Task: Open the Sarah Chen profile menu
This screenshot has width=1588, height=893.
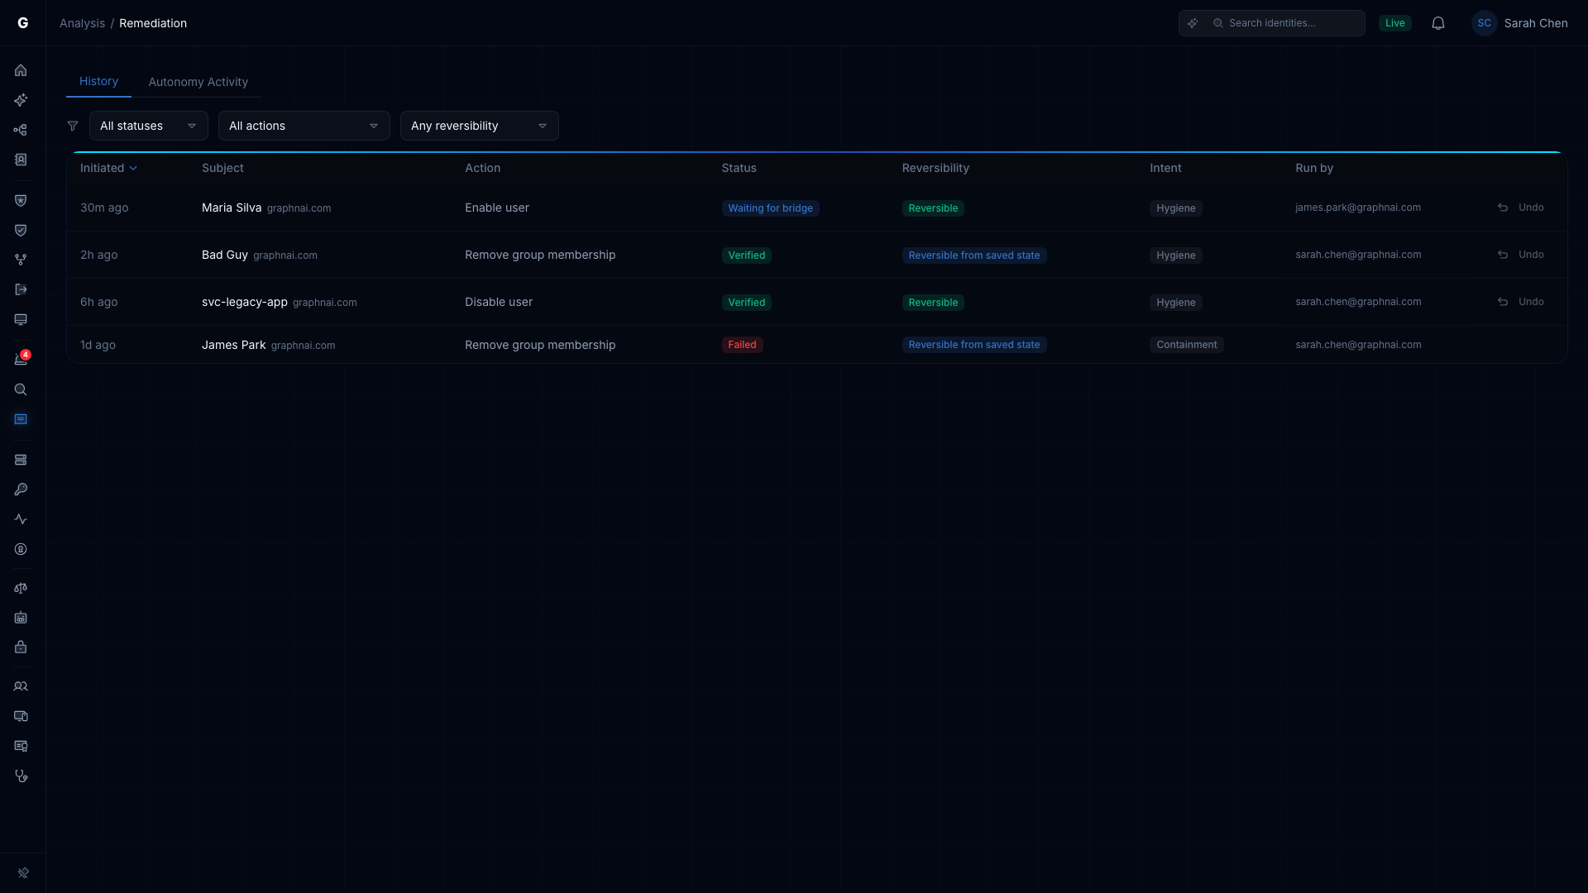Action: pyautogui.click(x=1519, y=23)
